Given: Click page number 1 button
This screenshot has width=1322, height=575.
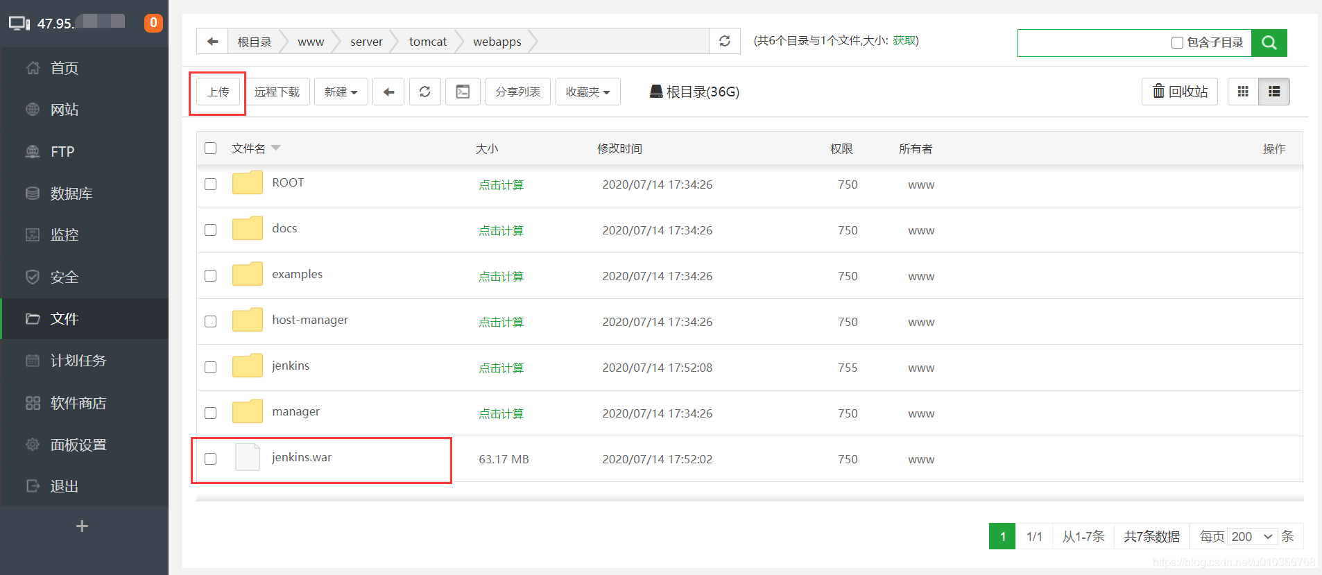Looking at the screenshot, I should (1002, 536).
